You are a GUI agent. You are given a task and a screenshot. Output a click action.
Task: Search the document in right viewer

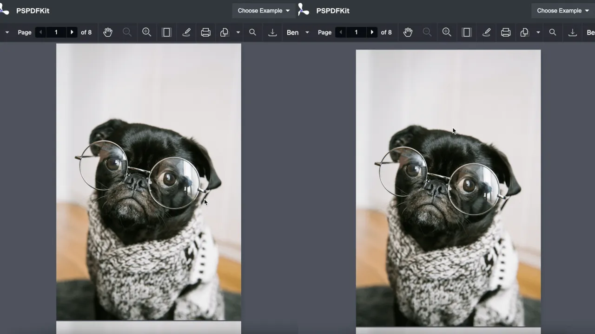[553, 32]
